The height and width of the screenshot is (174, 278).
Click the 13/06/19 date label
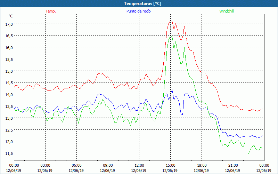pos(264,171)
